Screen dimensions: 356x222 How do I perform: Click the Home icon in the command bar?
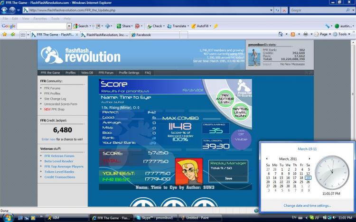[281, 34]
